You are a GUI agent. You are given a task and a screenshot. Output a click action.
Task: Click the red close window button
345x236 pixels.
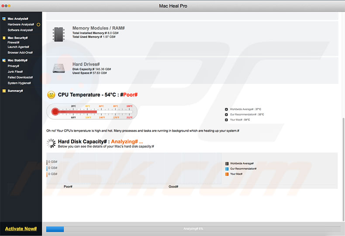[x=3, y=6]
